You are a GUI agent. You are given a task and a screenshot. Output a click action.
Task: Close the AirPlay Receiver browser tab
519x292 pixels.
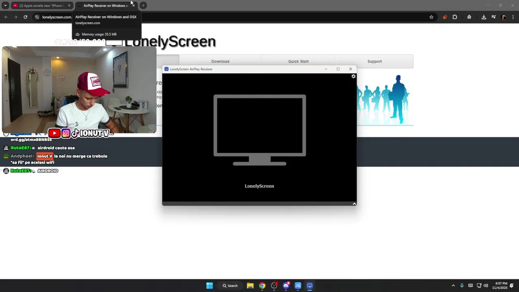click(x=133, y=6)
